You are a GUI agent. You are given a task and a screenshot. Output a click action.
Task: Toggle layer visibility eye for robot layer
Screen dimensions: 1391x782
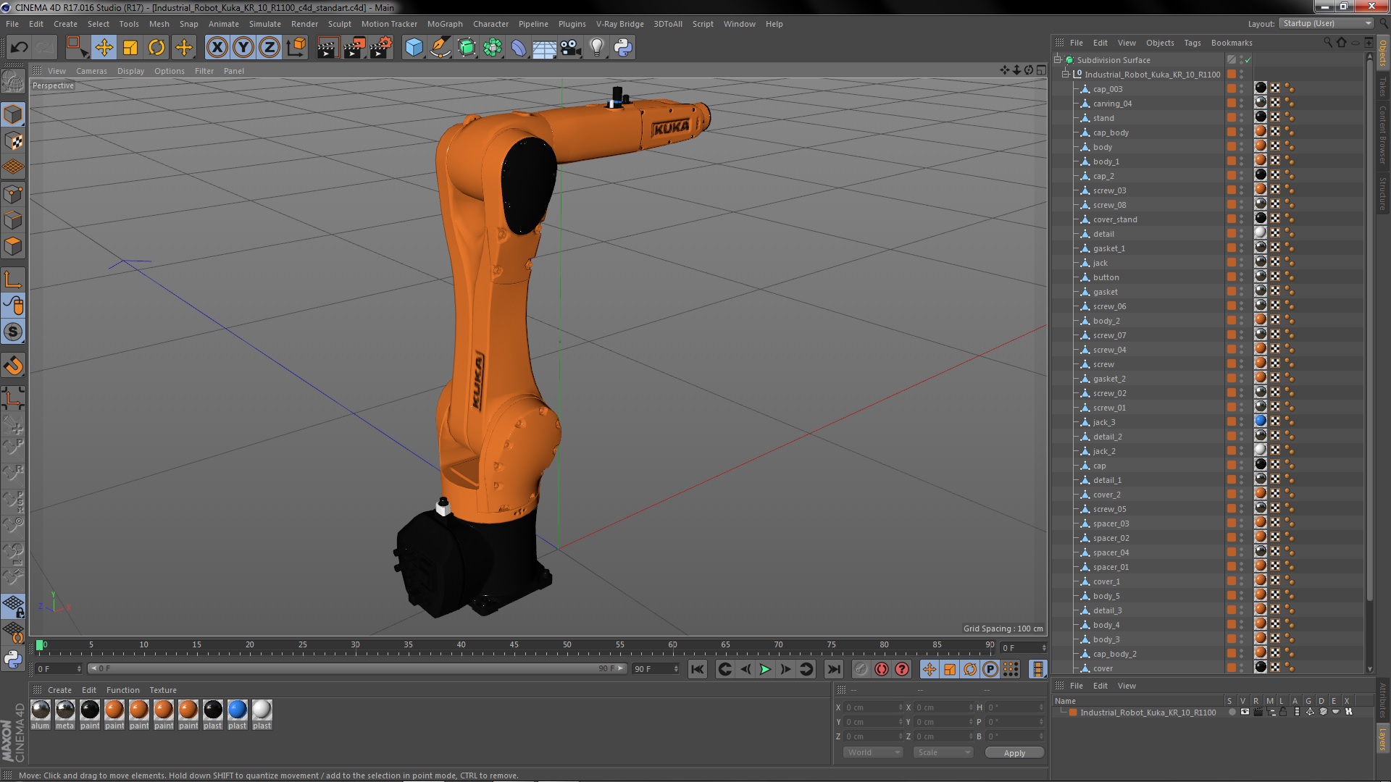point(1245,712)
